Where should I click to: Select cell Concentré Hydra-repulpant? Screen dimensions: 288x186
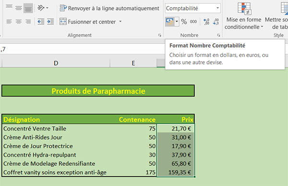pyautogui.click(x=56, y=155)
